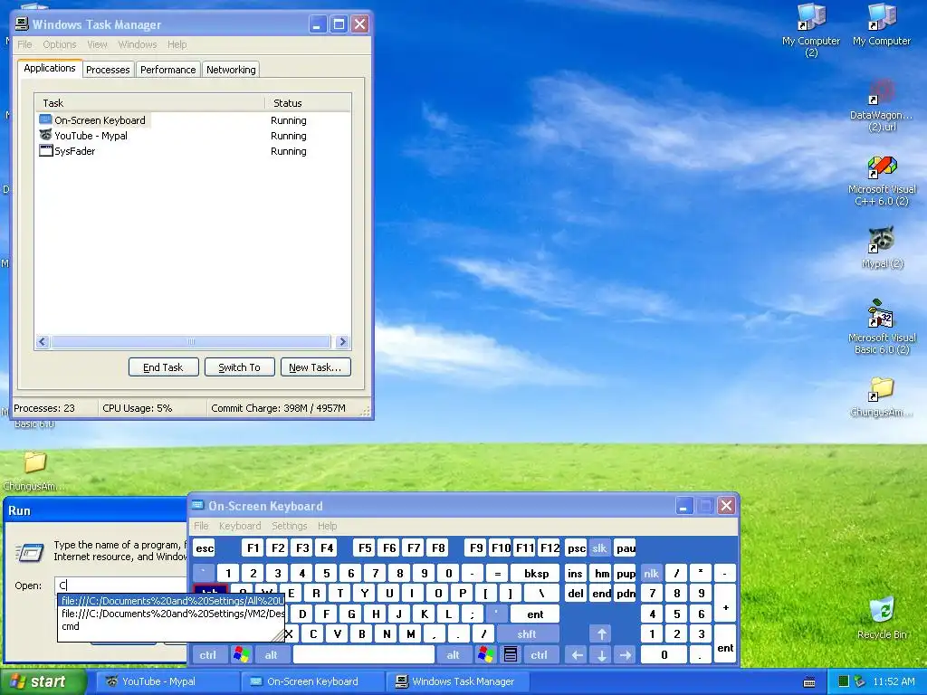Click the del key on keyboard
Viewport: 927px width, 695px height.
point(575,594)
